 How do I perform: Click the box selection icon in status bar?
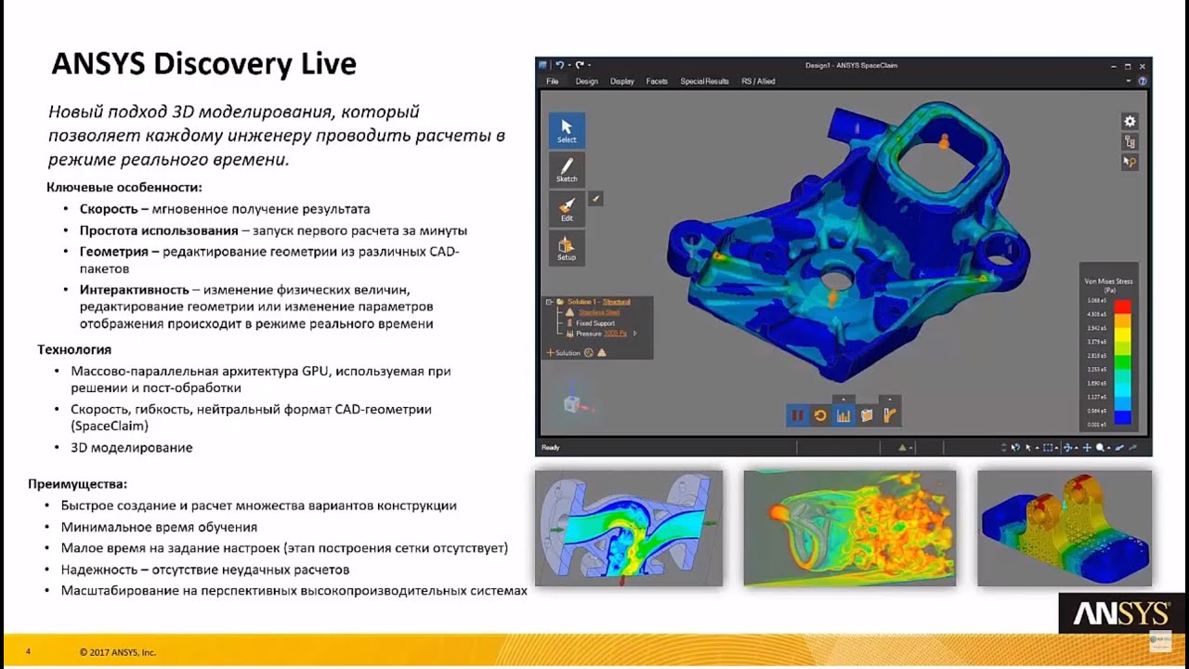[1048, 448]
